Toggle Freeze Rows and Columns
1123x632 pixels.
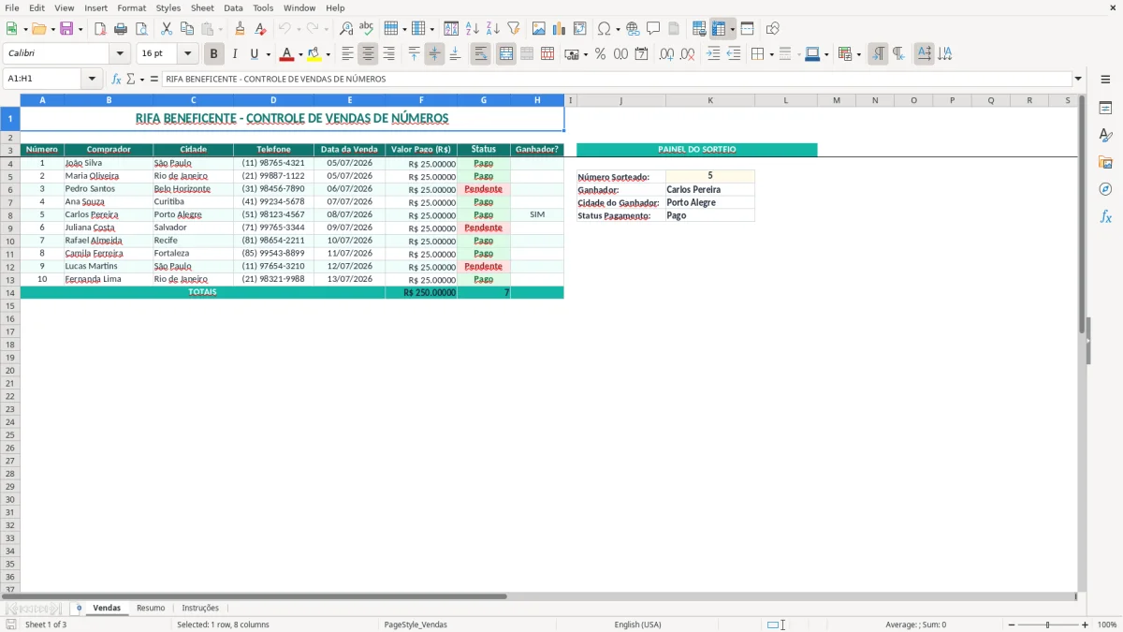pyautogui.click(x=719, y=29)
